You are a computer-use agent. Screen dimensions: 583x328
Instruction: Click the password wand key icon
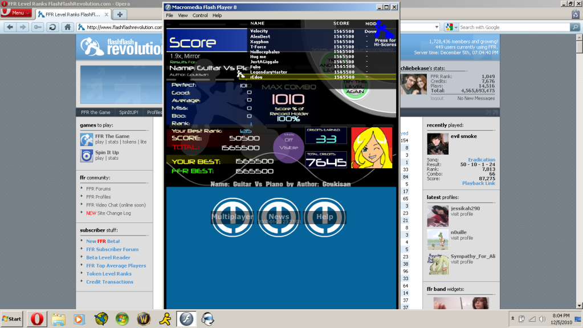pyautogui.click(x=38, y=27)
